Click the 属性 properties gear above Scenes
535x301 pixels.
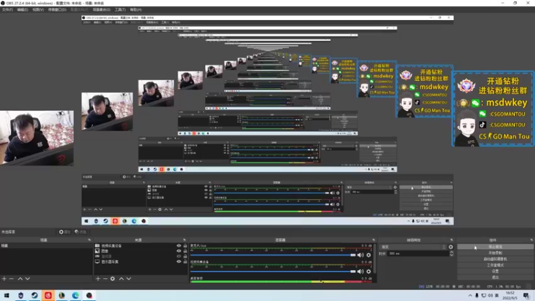tap(64, 231)
